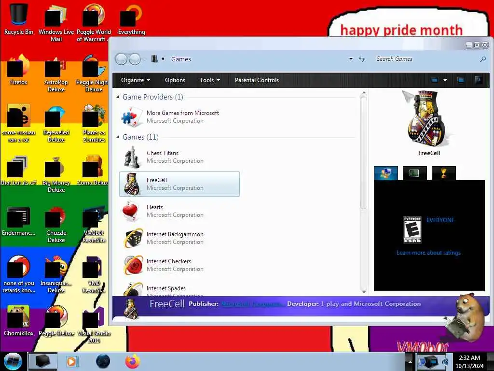Open Parental Controls from toolbar
This screenshot has height=371, width=494.
coord(257,80)
